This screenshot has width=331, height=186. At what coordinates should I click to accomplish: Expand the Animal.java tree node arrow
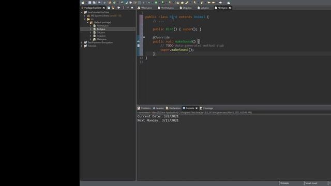click(x=91, y=26)
